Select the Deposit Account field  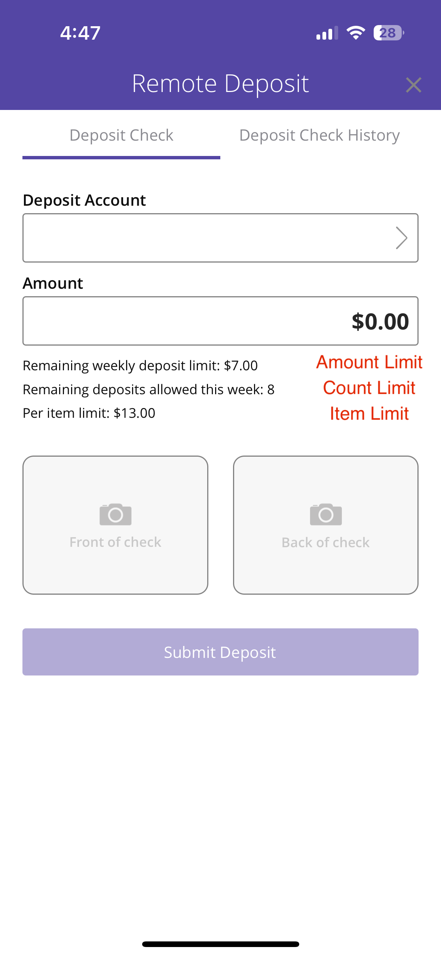click(x=220, y=238)
